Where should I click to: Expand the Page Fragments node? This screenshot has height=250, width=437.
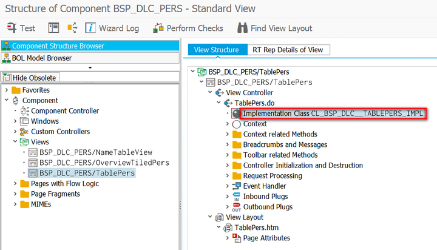click(x=15, y=194)
